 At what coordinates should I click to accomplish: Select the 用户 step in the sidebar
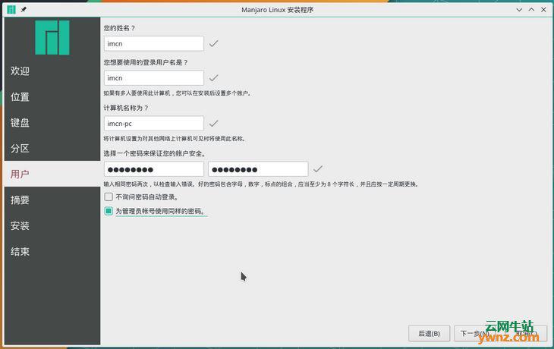tap(52, 174)
